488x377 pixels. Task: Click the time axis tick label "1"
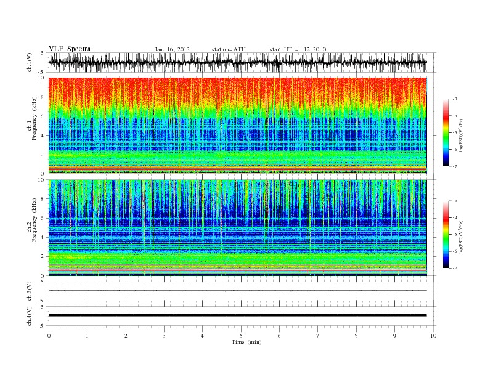(x=87, y=336)
